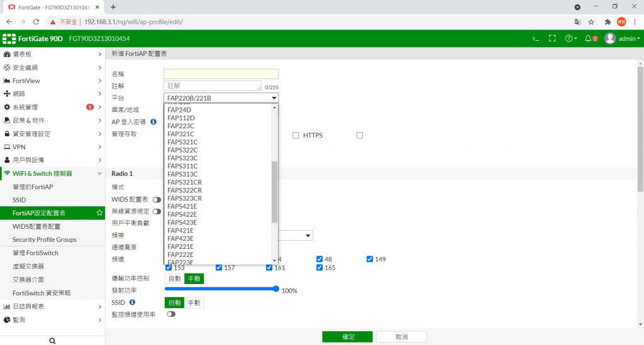The width and height of the screenshot is (644, 345).
Task: Open admin account dropdown
Action: tap(629, 38)
